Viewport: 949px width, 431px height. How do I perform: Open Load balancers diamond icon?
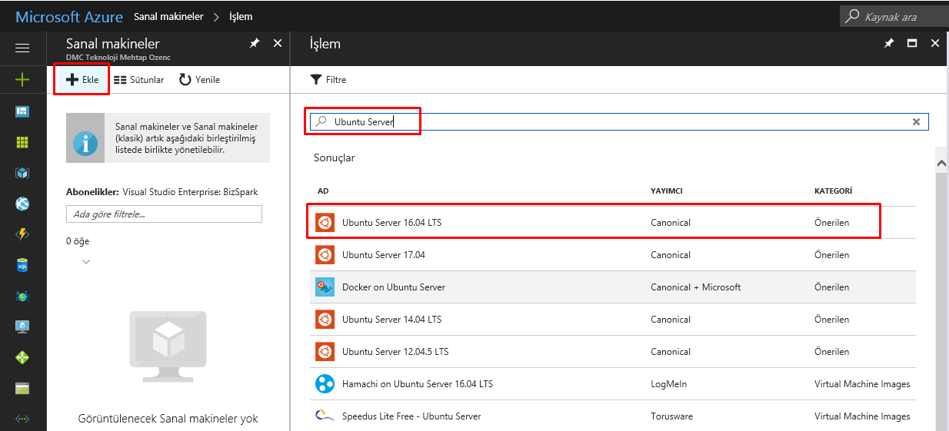(x=22, y=357)
